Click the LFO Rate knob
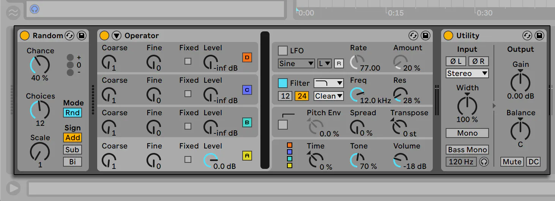The width and height of the screenshot is (555, 201). tap(357, 62)
